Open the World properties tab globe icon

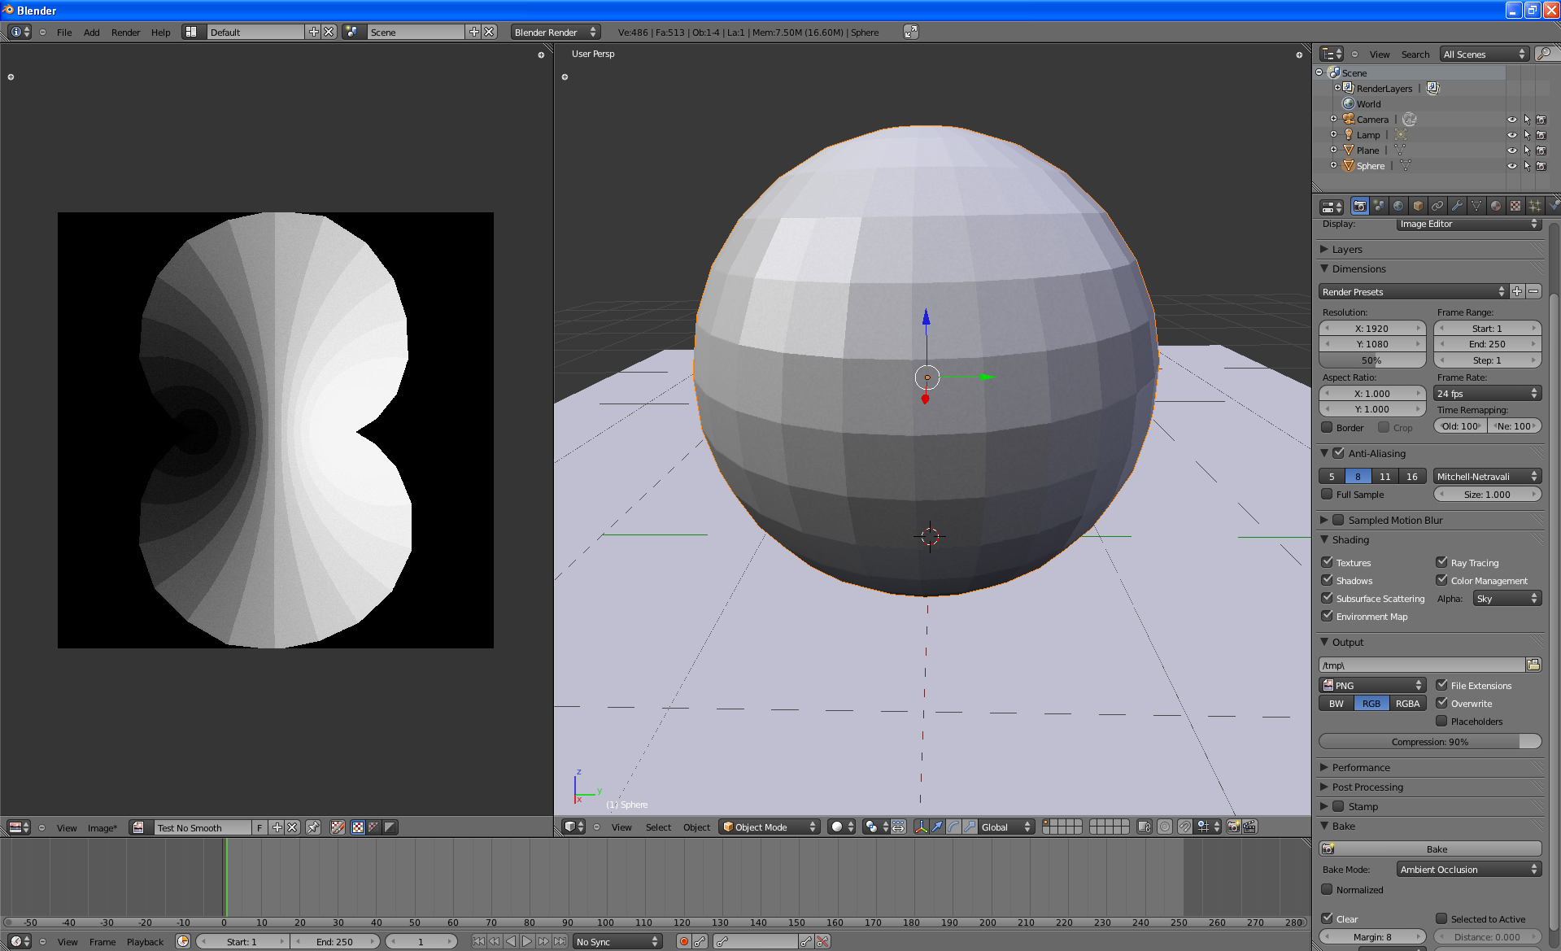tap(1398, 206)
